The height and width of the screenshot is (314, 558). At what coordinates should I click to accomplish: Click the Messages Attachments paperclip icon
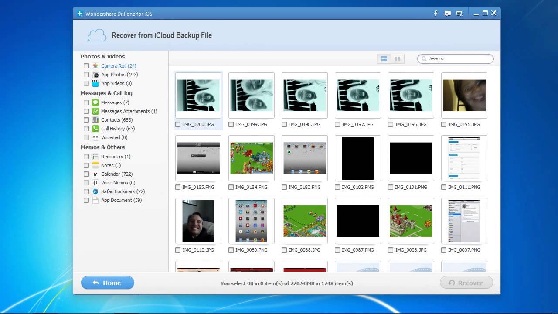tap(95, 111)
